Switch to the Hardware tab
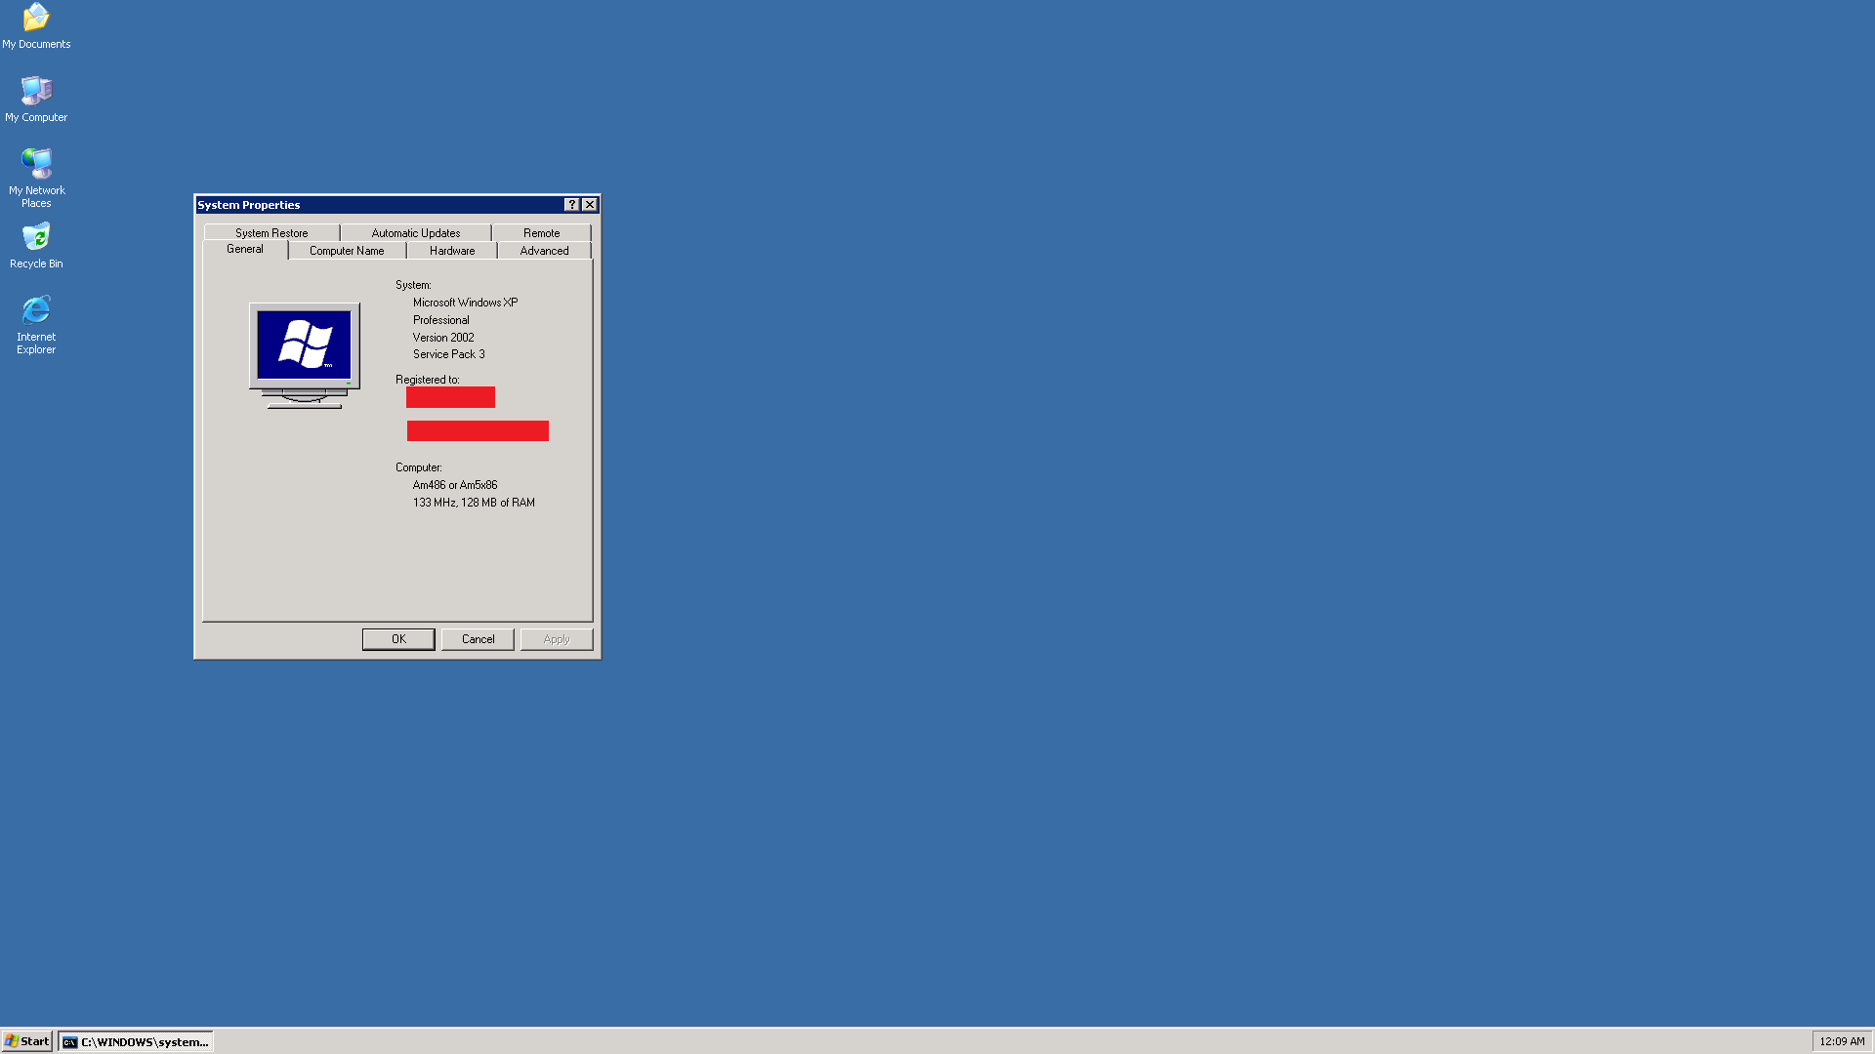 (x=451, y=250)
